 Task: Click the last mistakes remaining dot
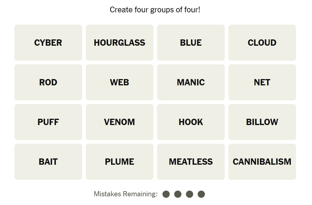click(x=201, y=194)
